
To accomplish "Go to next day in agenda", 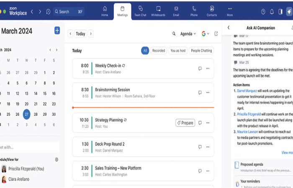I will point(91,34).
